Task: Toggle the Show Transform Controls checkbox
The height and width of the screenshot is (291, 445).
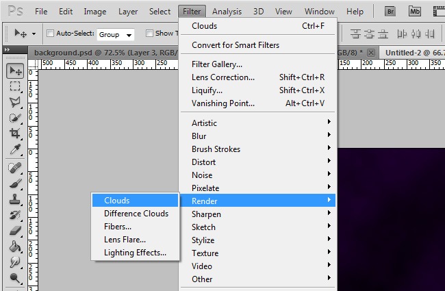Action: [x=149, y=34]
